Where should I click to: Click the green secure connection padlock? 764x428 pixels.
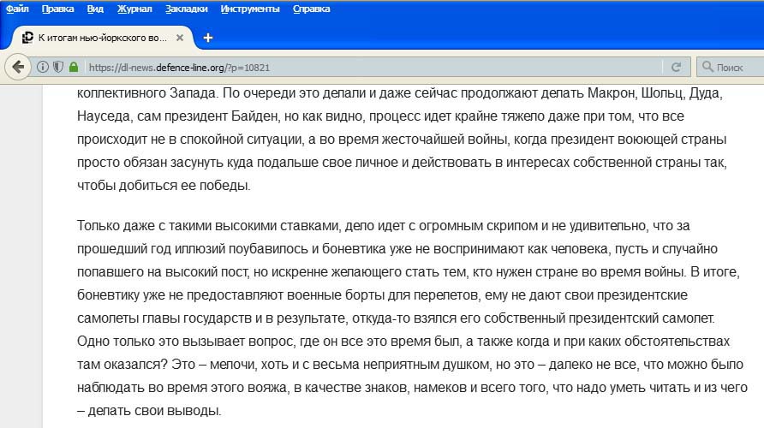pos(74,67)
